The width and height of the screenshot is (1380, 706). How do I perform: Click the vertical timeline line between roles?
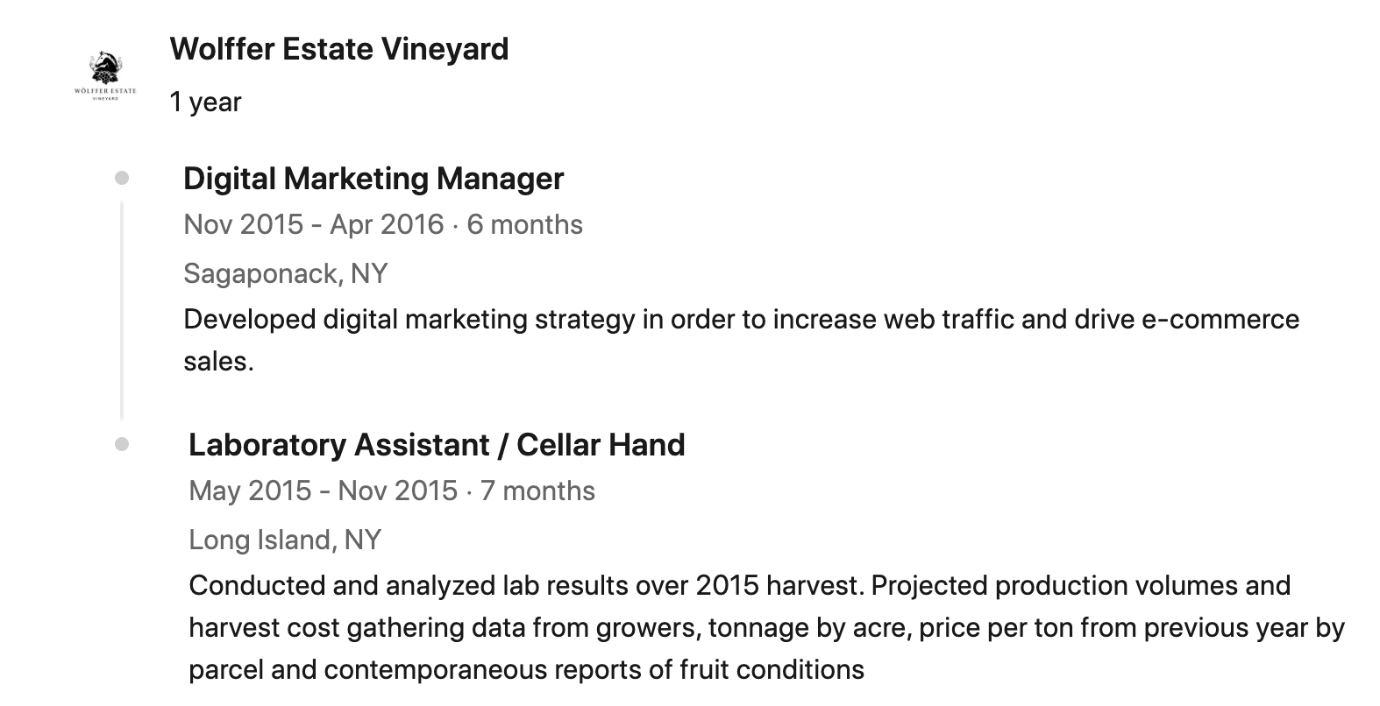(x=122, y=311)
